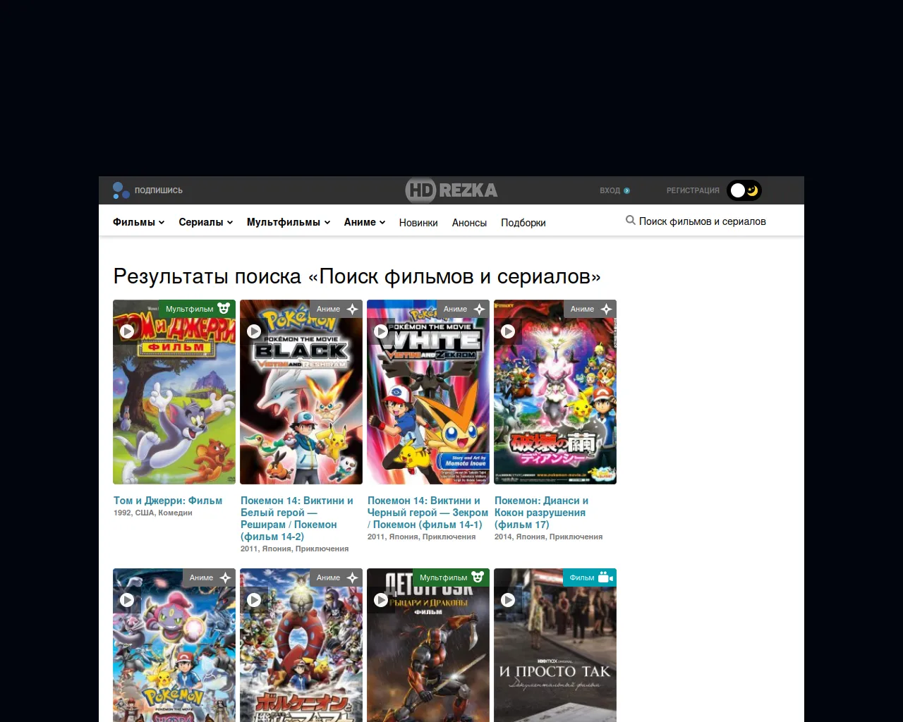Open Покемон 14: Виктини и Белый герой link
The image size is (903, 722).
(x=297, y=518)
